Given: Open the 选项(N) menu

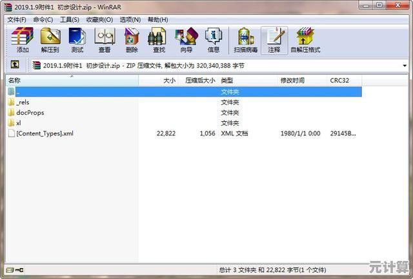Looking at the screenshot, I should [x=130, y=19].
